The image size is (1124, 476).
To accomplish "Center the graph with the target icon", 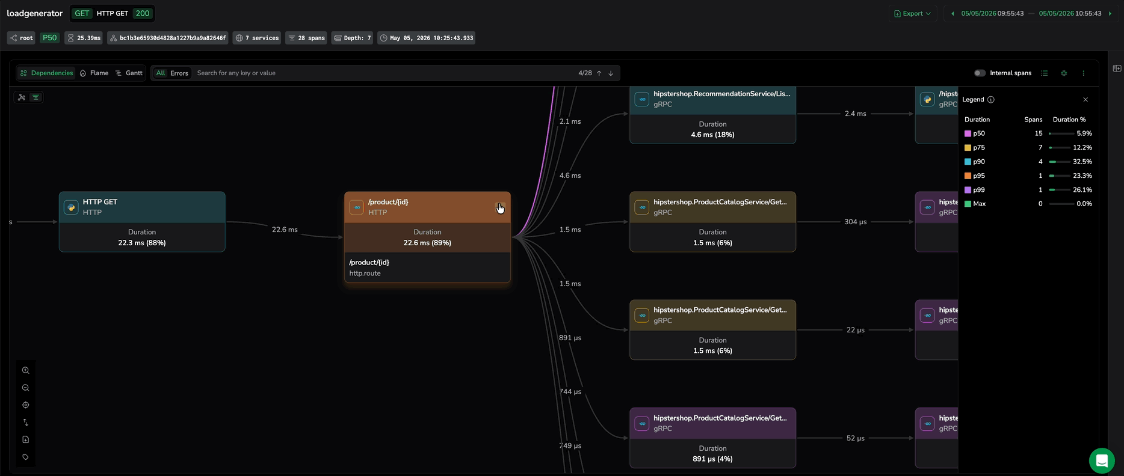I will click(25, 405).
